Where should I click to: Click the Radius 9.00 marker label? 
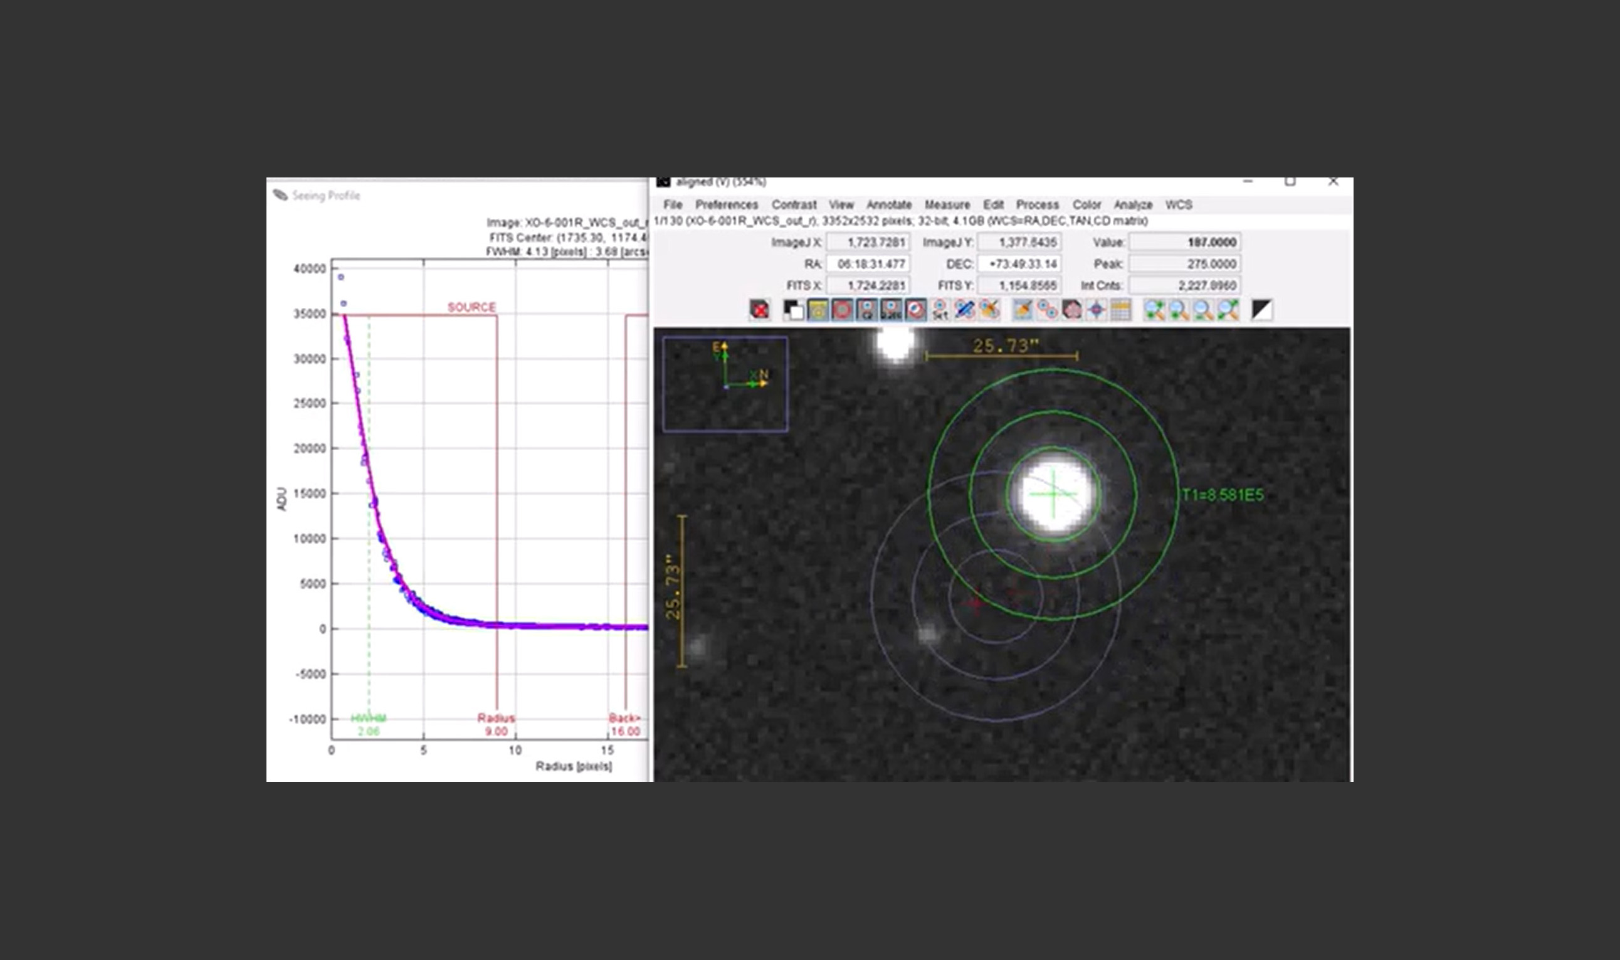(496, 724)
